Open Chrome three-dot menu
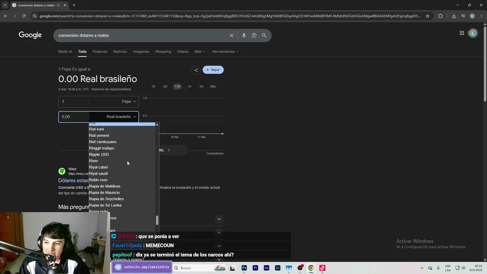Screen dimensions: 487x274 pos(481,16)
